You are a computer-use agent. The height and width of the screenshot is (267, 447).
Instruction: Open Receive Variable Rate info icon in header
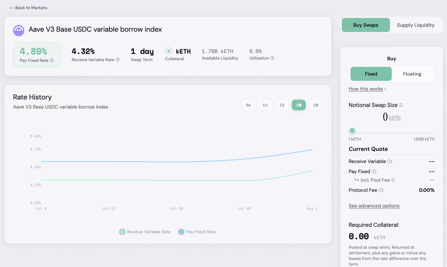pos(118,60)
